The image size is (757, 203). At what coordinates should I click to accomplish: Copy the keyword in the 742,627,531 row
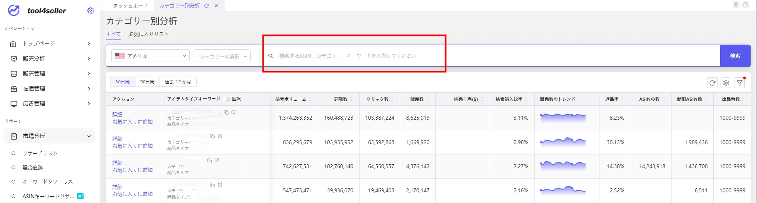pyautogui.click(x=209, y=161)
